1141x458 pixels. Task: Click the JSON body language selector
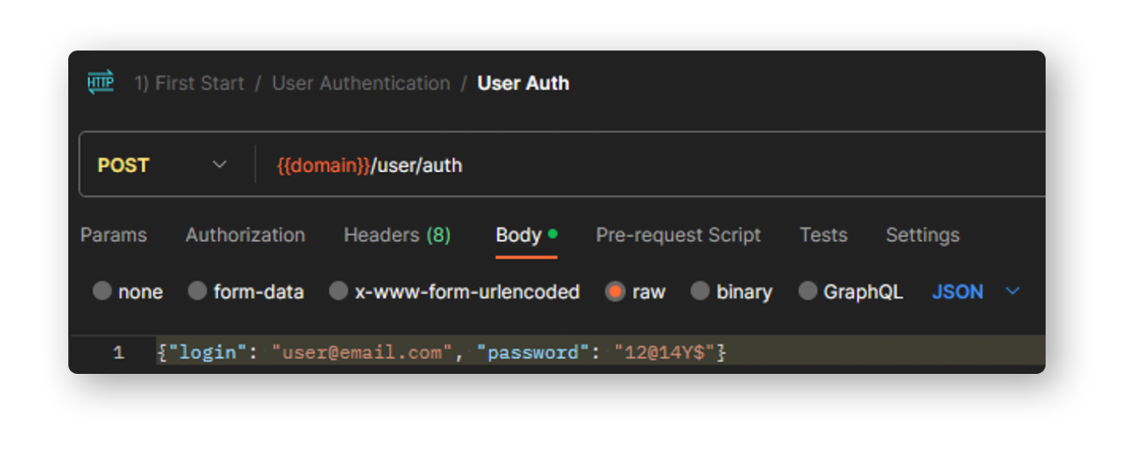(958, 292)
